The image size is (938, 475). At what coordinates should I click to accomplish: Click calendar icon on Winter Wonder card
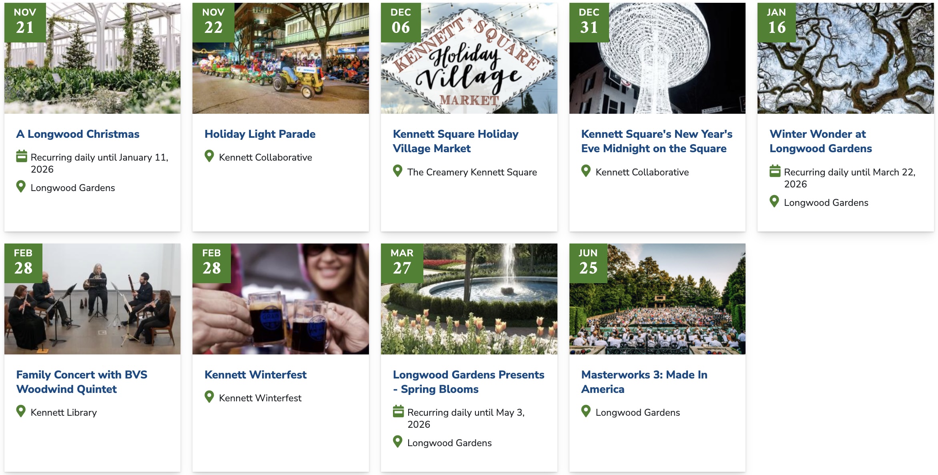(x=775, y=171)
